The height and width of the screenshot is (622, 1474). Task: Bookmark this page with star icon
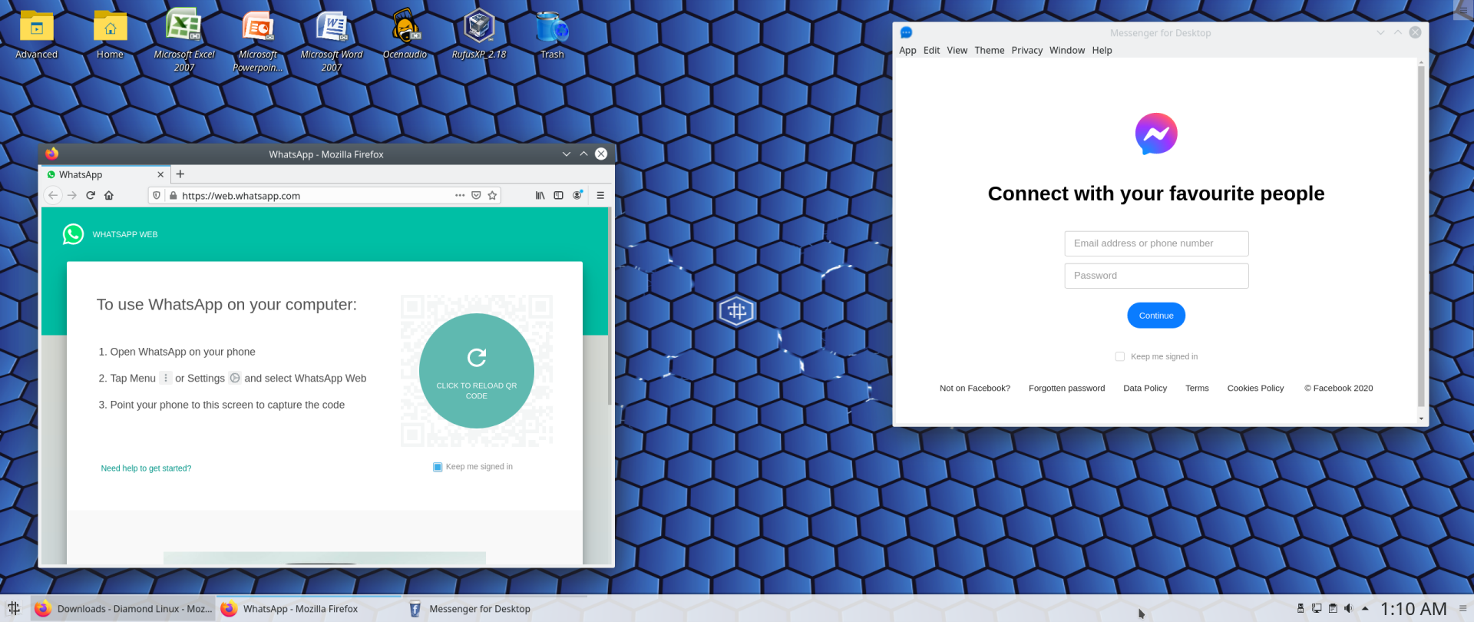(492, 195)
